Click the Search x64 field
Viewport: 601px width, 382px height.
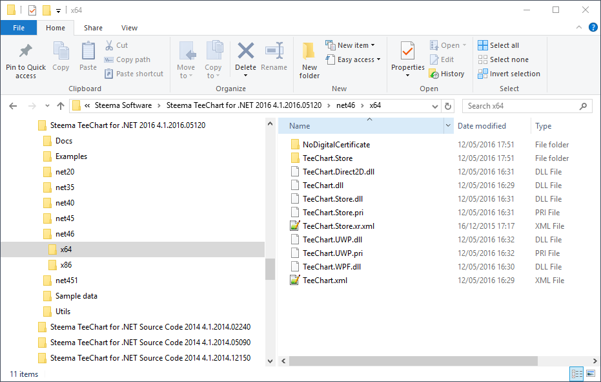[x=527, y=106]
